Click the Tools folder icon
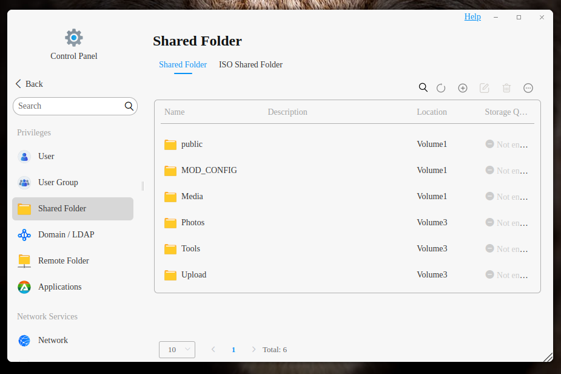 [170, 248]
